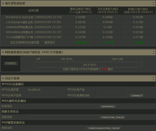Viewport: 156px width, 131px height.
Task: Click the 整数运算能力测试 column header
Action: click(x=80, y=10)
